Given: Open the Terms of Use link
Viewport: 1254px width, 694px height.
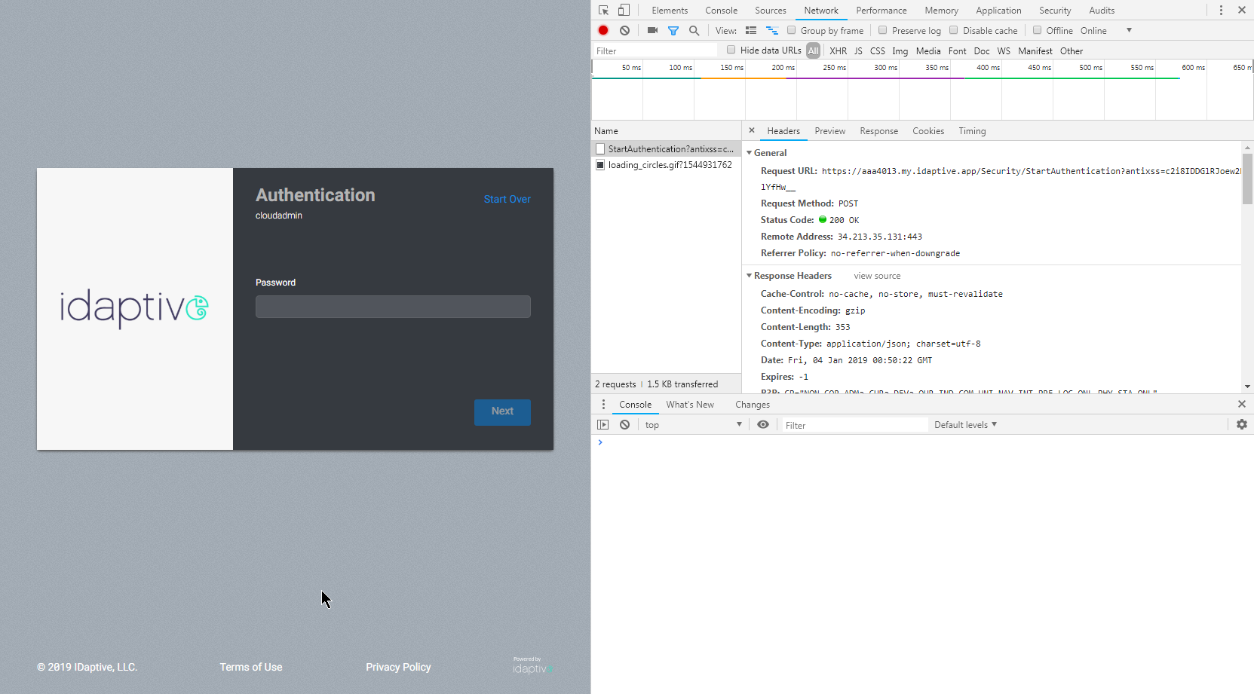Looking at the screenshot, I should (x=251, y=667).
